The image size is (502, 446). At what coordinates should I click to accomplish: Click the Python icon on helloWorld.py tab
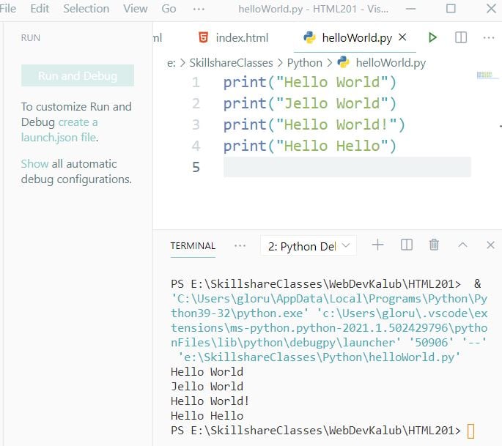pyautogui.click(x=309, y=37)
